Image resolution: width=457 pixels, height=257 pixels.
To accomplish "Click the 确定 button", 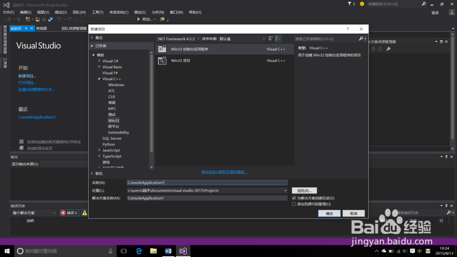I will point(329,213).
